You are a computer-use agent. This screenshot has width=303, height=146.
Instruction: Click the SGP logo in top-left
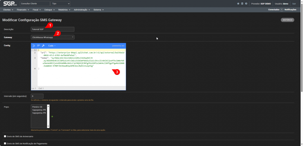[x=9, y=4]
